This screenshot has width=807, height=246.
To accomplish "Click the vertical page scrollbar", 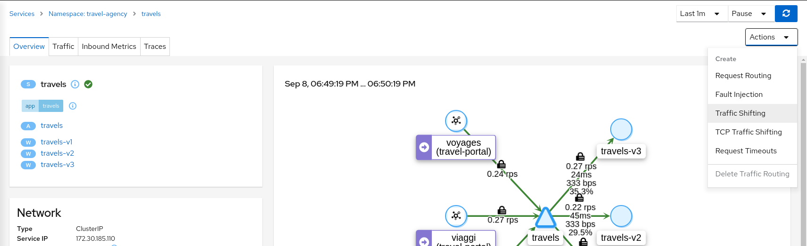I will coord(803,151).
